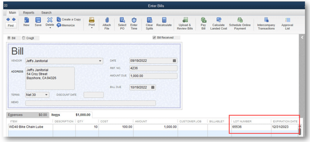
Task: Select the Credit radio button
Action: 24,38
